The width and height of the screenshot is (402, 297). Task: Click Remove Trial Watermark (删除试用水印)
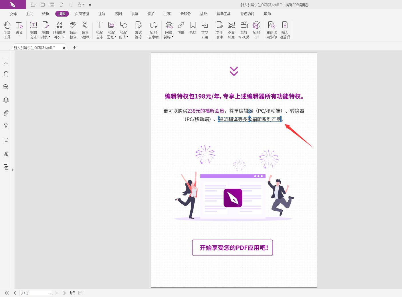[272, 30]
